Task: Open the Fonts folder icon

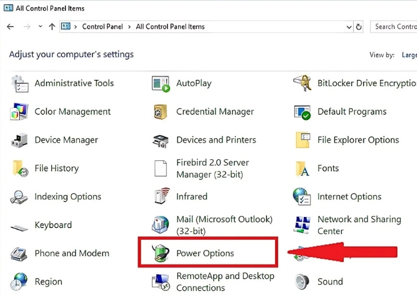Action: coord(303,169)
